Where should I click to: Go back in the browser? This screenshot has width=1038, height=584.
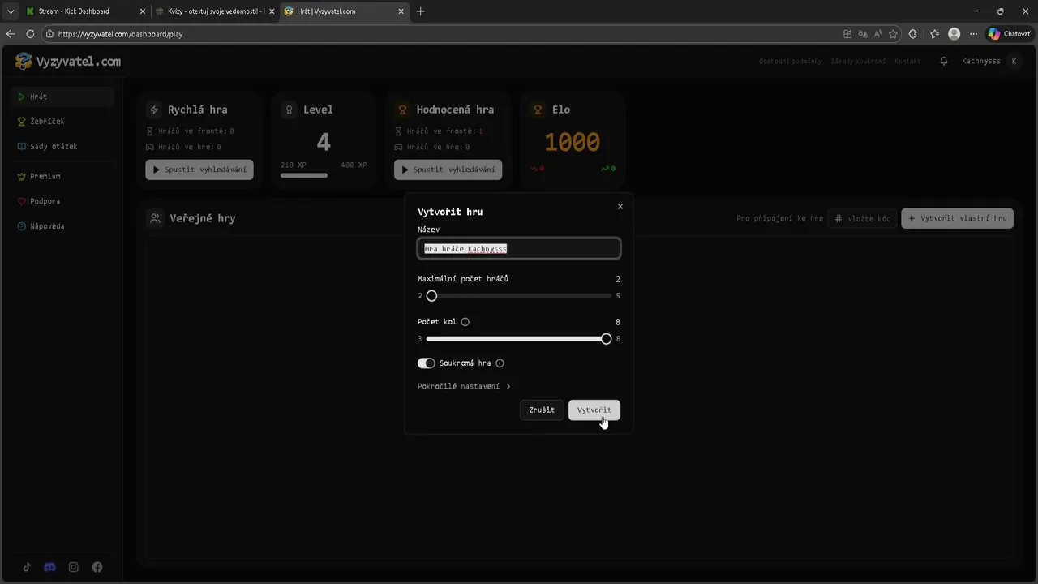coord(11,34)
